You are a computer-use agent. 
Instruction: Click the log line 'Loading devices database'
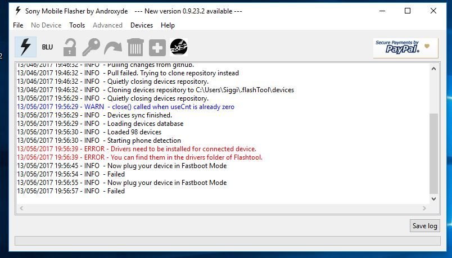click(x=100, y=124)
